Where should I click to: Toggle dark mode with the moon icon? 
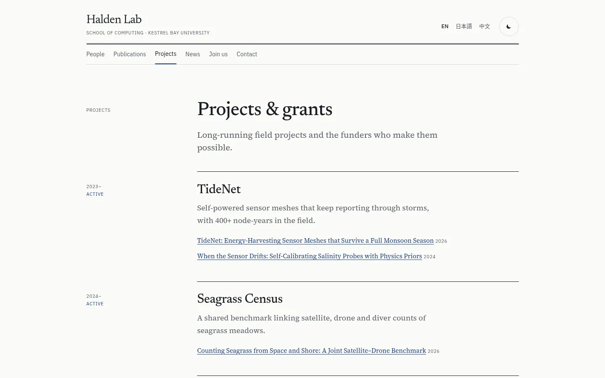[509, 26]
